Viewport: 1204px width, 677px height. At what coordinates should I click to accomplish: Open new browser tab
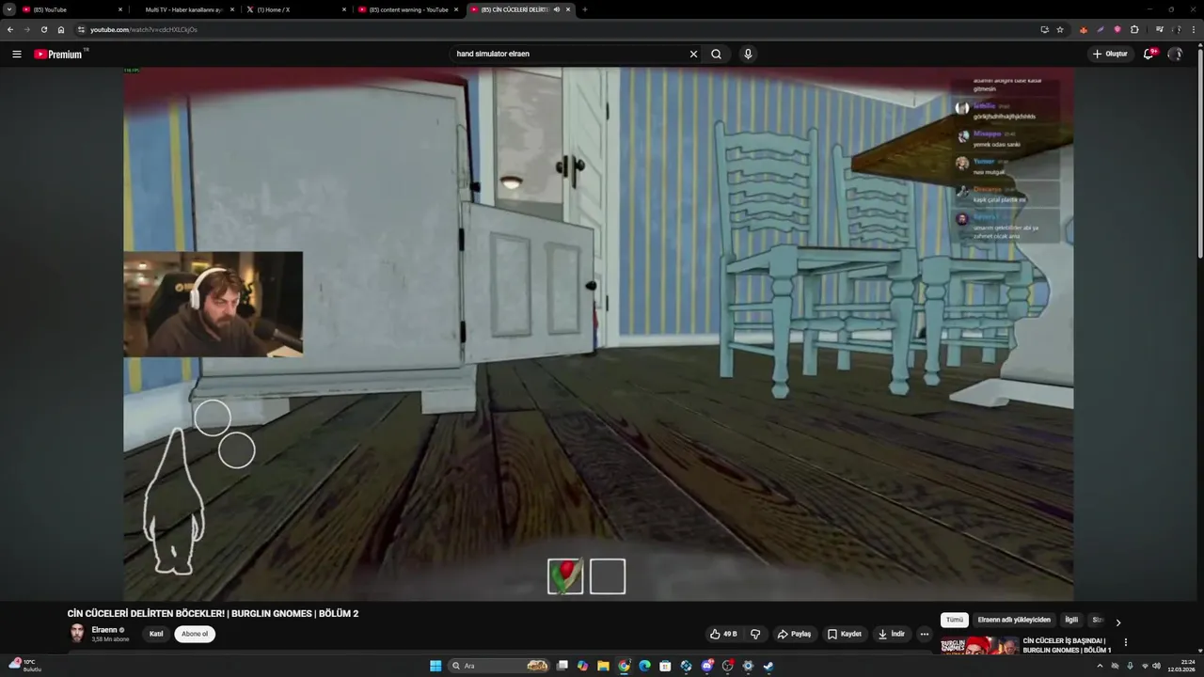pyautogui.click(x=584, y=9)
